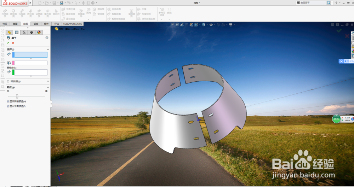
Task: Toggle the 释放槽 checkbox
Action: (8, 81)
